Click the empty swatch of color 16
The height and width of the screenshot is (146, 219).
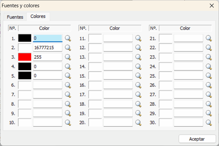click(95, 85)
